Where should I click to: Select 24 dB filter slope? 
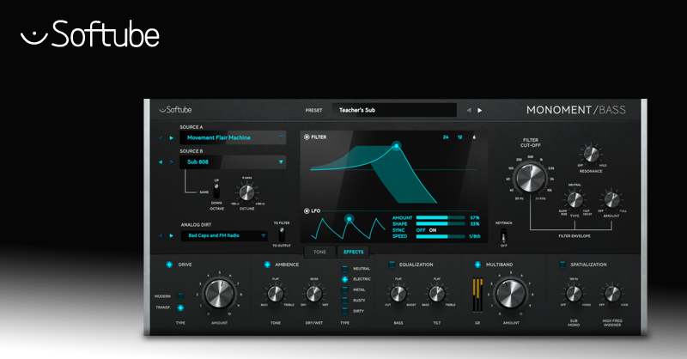coord(446,137)
